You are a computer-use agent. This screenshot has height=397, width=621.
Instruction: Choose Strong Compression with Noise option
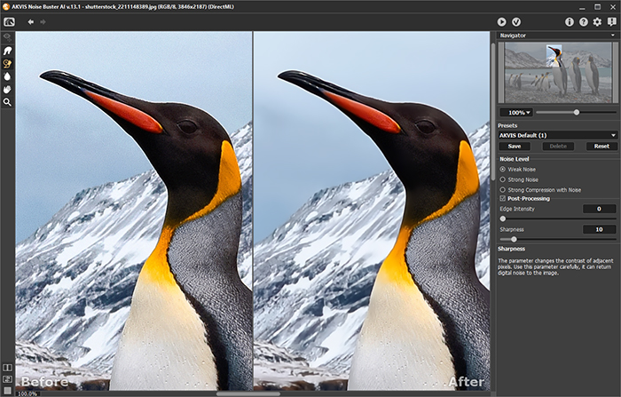pos(504,189)
